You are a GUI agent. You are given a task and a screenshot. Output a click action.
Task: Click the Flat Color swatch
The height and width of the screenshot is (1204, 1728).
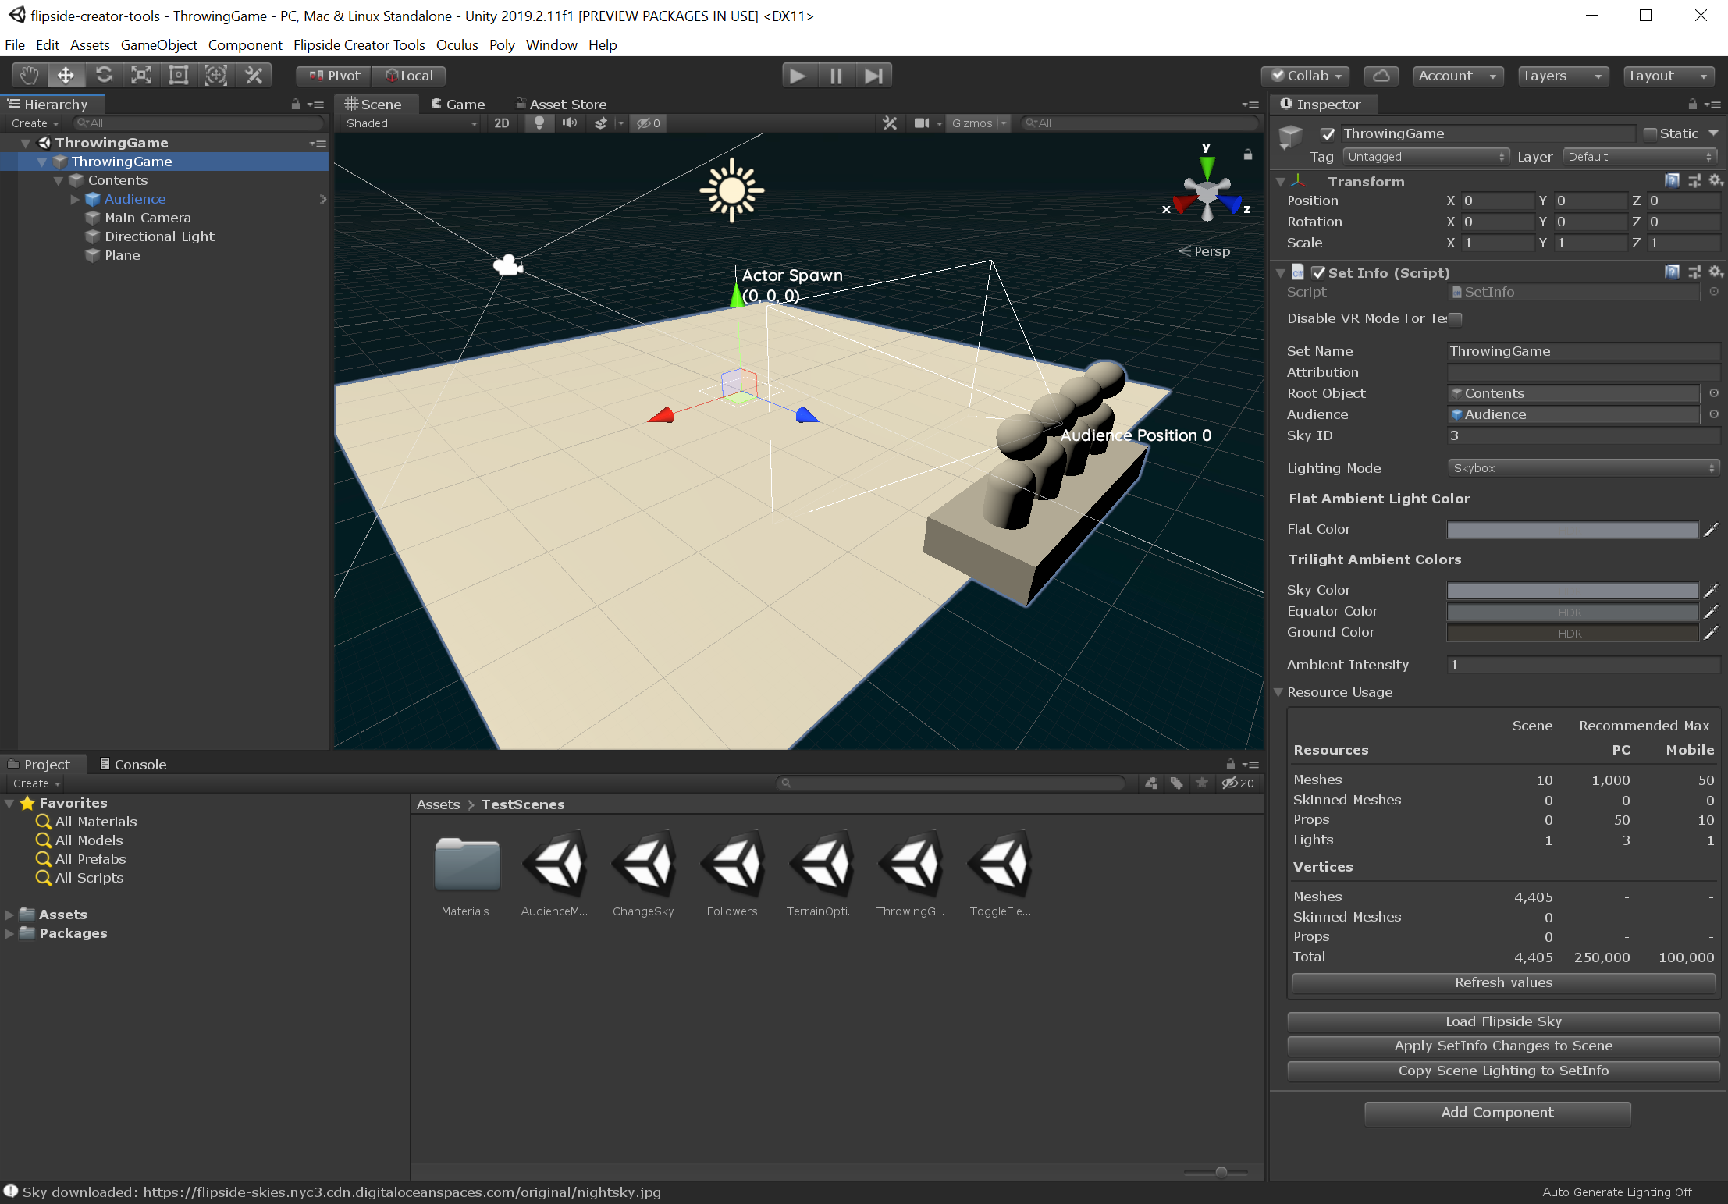click(x=1572, y=530)
